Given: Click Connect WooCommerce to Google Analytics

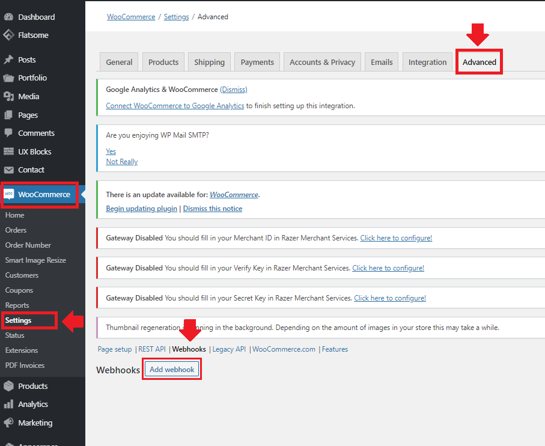Looking at the screenshot, I should click(x=175, y=106).
